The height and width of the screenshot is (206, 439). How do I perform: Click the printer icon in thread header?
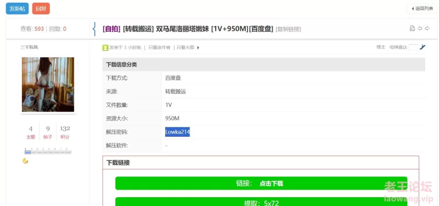(412, 29)
